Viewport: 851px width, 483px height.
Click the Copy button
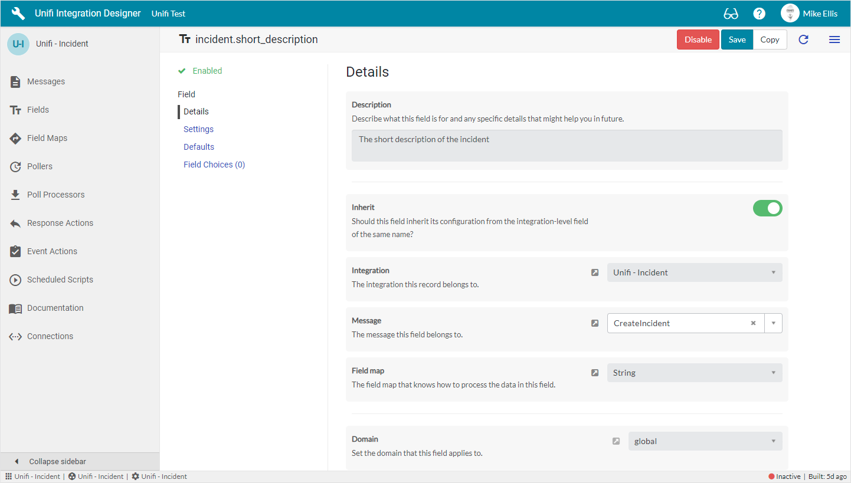pos(770,40)
